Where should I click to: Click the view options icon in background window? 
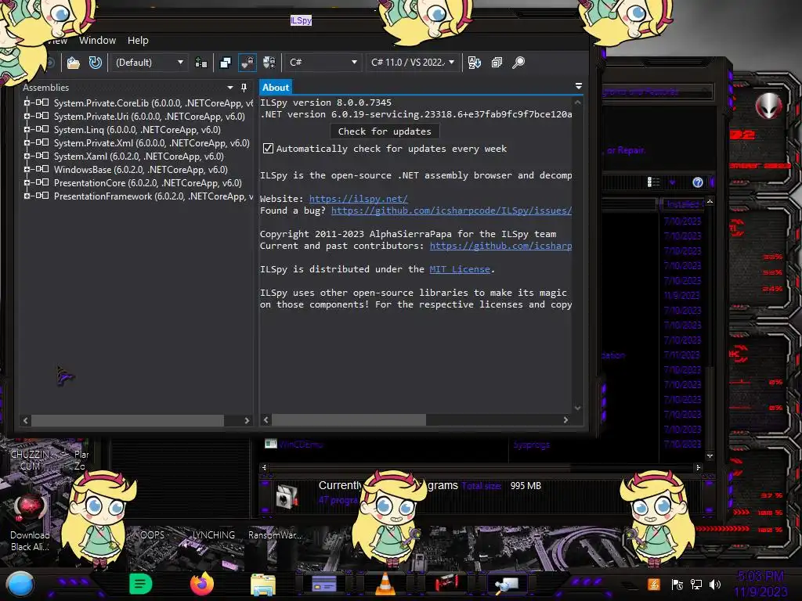(x=654, y=182)
